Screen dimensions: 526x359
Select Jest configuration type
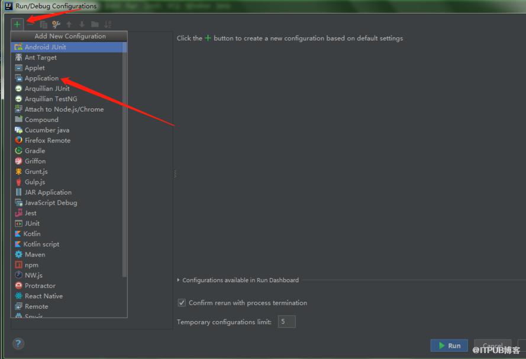pyautogui.click(x=69, y=213)
